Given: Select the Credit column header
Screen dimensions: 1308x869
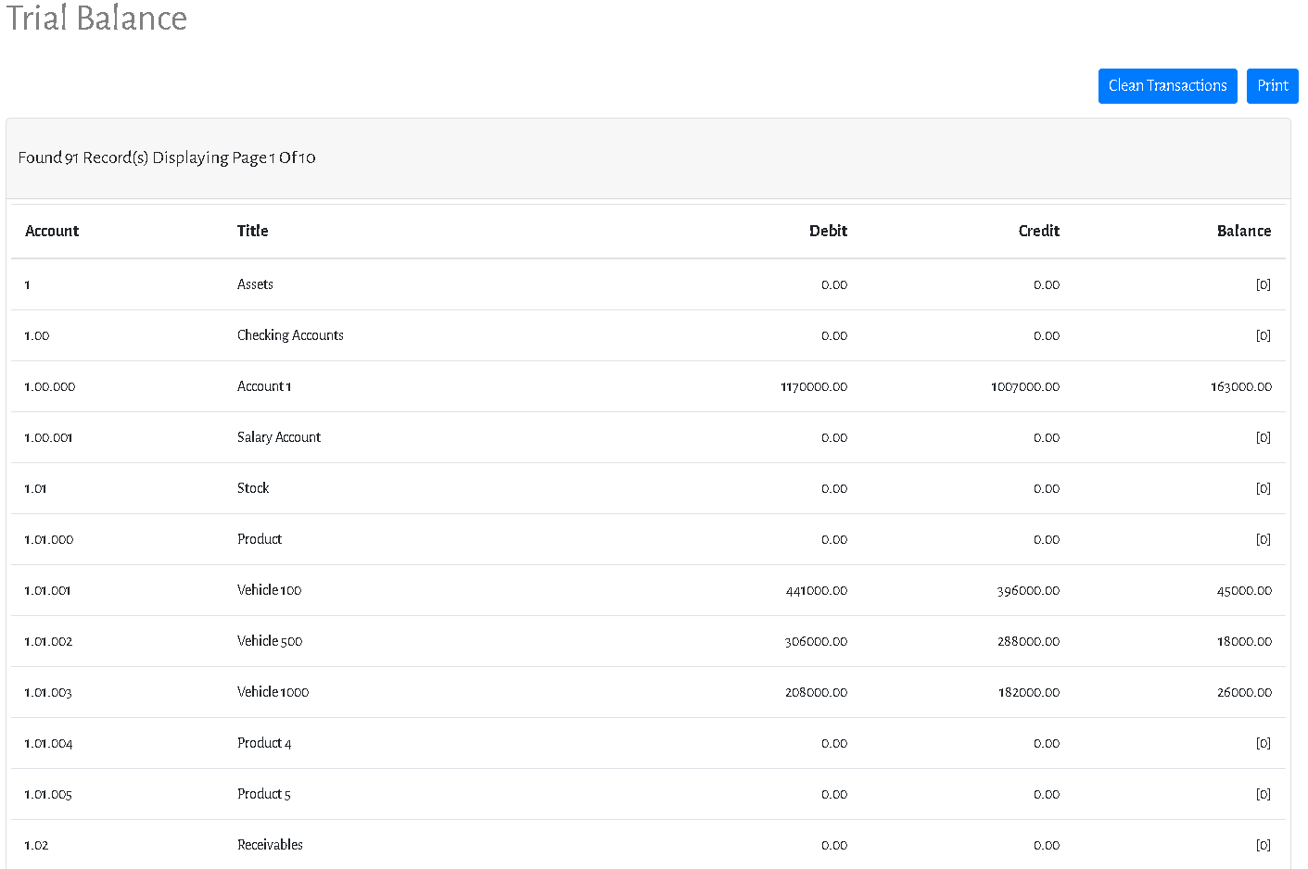Looking at the screenshot, I should (1039, 231).
